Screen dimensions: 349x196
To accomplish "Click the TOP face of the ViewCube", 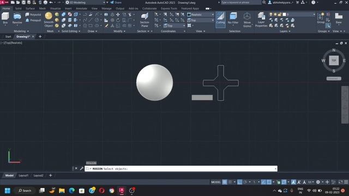I will pos(334,60).
